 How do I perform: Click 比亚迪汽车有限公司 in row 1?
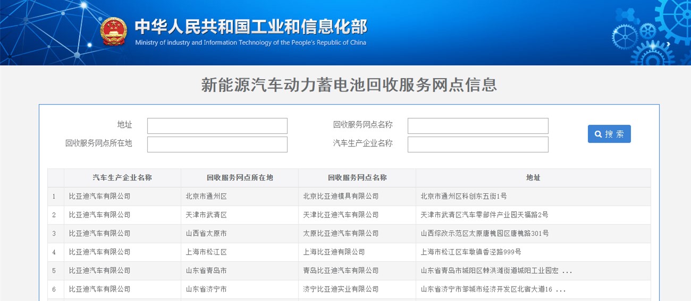coord(99,196)
